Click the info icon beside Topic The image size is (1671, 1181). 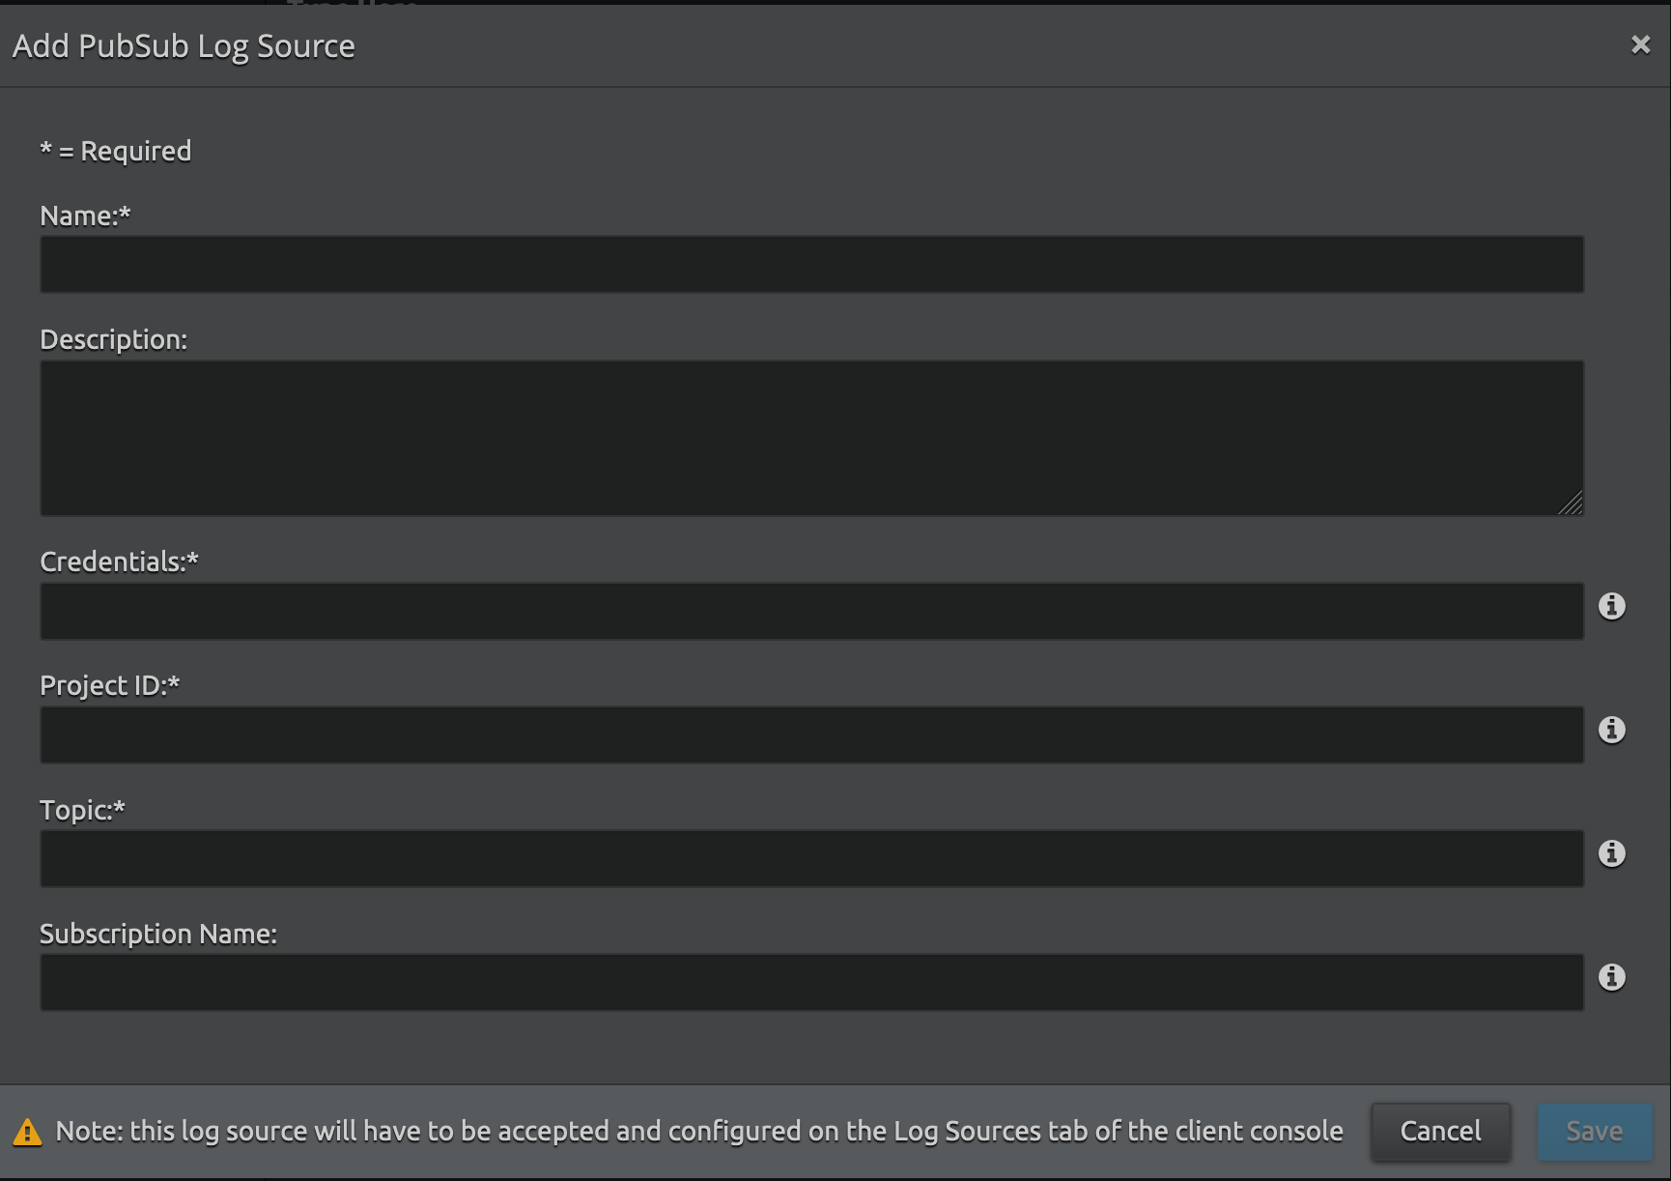click(x=1611, y=853)
